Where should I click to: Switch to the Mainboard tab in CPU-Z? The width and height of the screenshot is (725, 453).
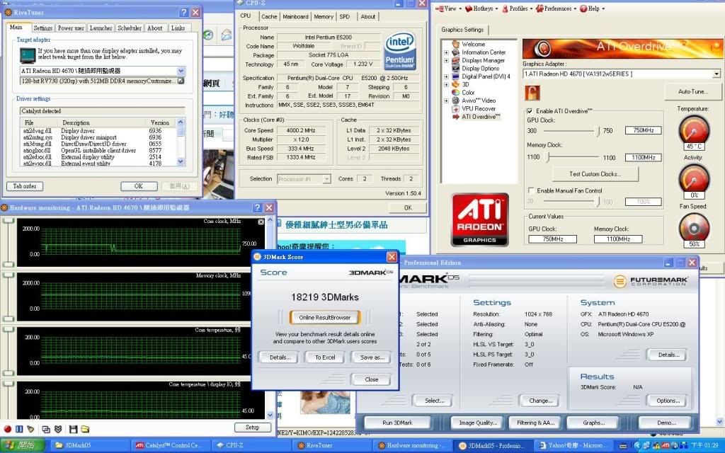[295, 17]
